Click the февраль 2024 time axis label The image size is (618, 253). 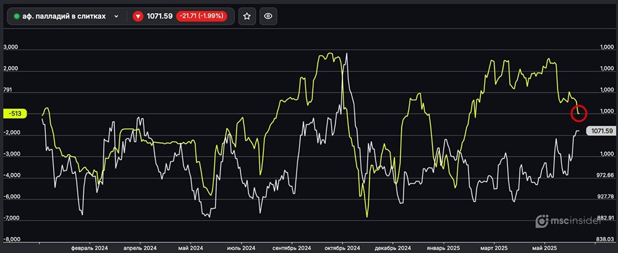pyautogui.click(x=88, y=247)
